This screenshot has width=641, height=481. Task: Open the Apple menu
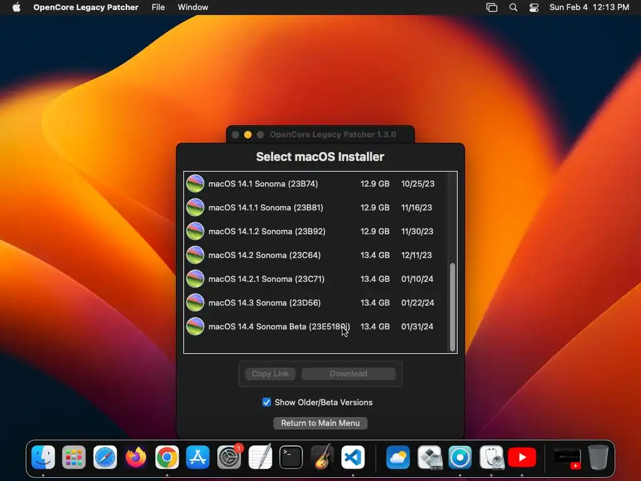(x=16, y=7)
